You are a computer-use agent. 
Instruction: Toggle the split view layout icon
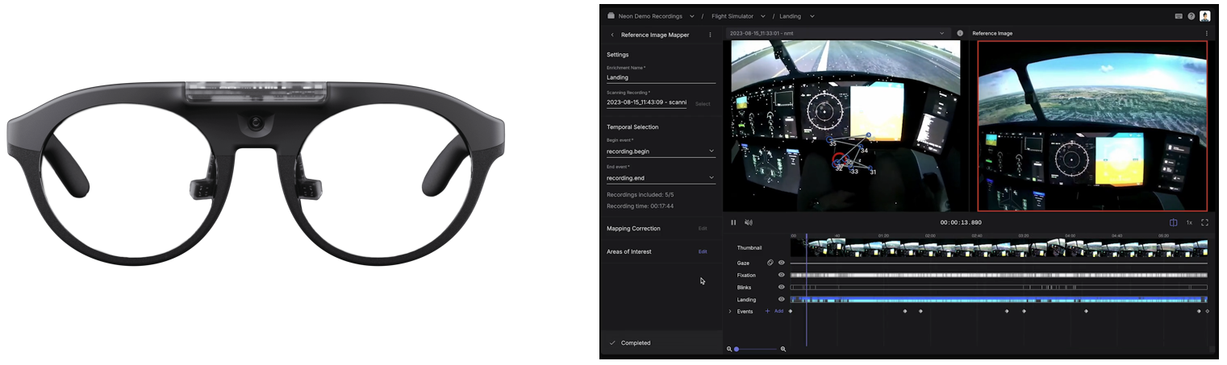click(x=1173, y=222)
